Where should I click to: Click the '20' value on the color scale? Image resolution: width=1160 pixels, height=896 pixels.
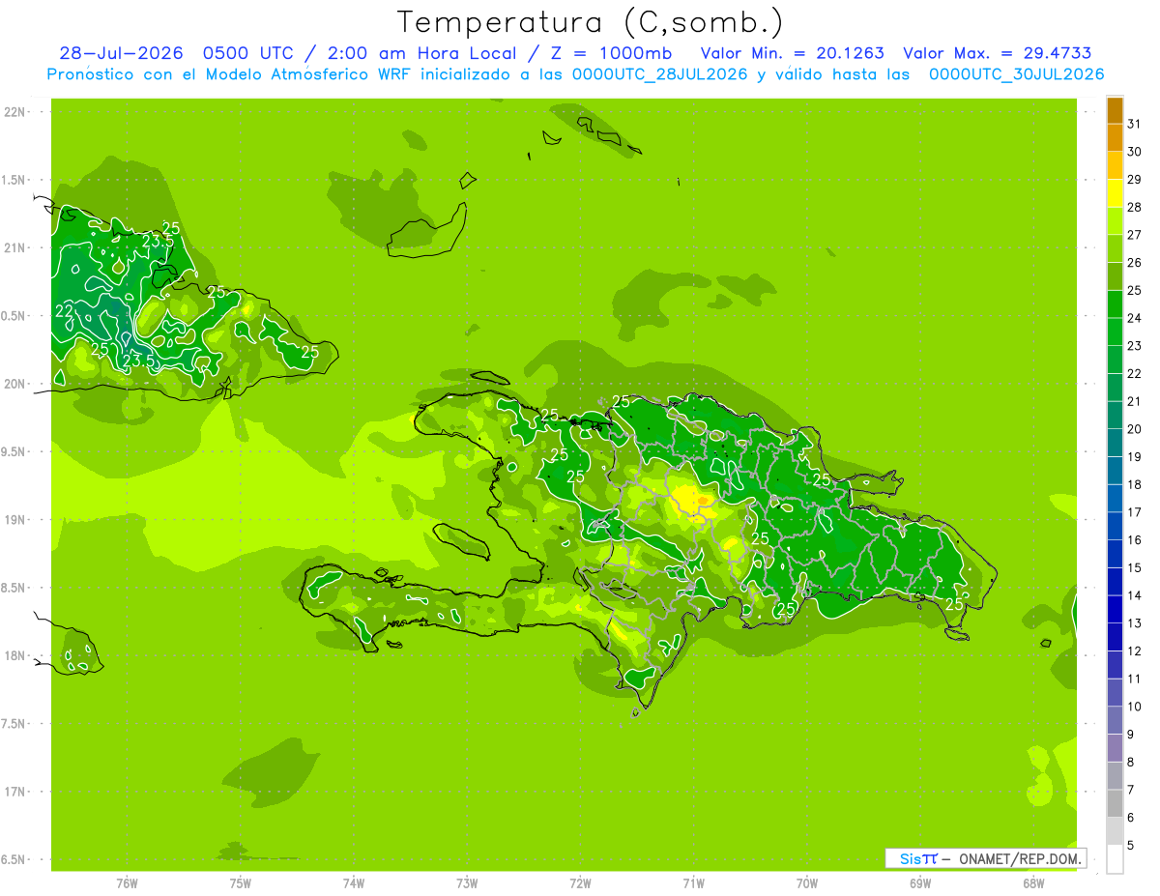(x=1134, y=428)
